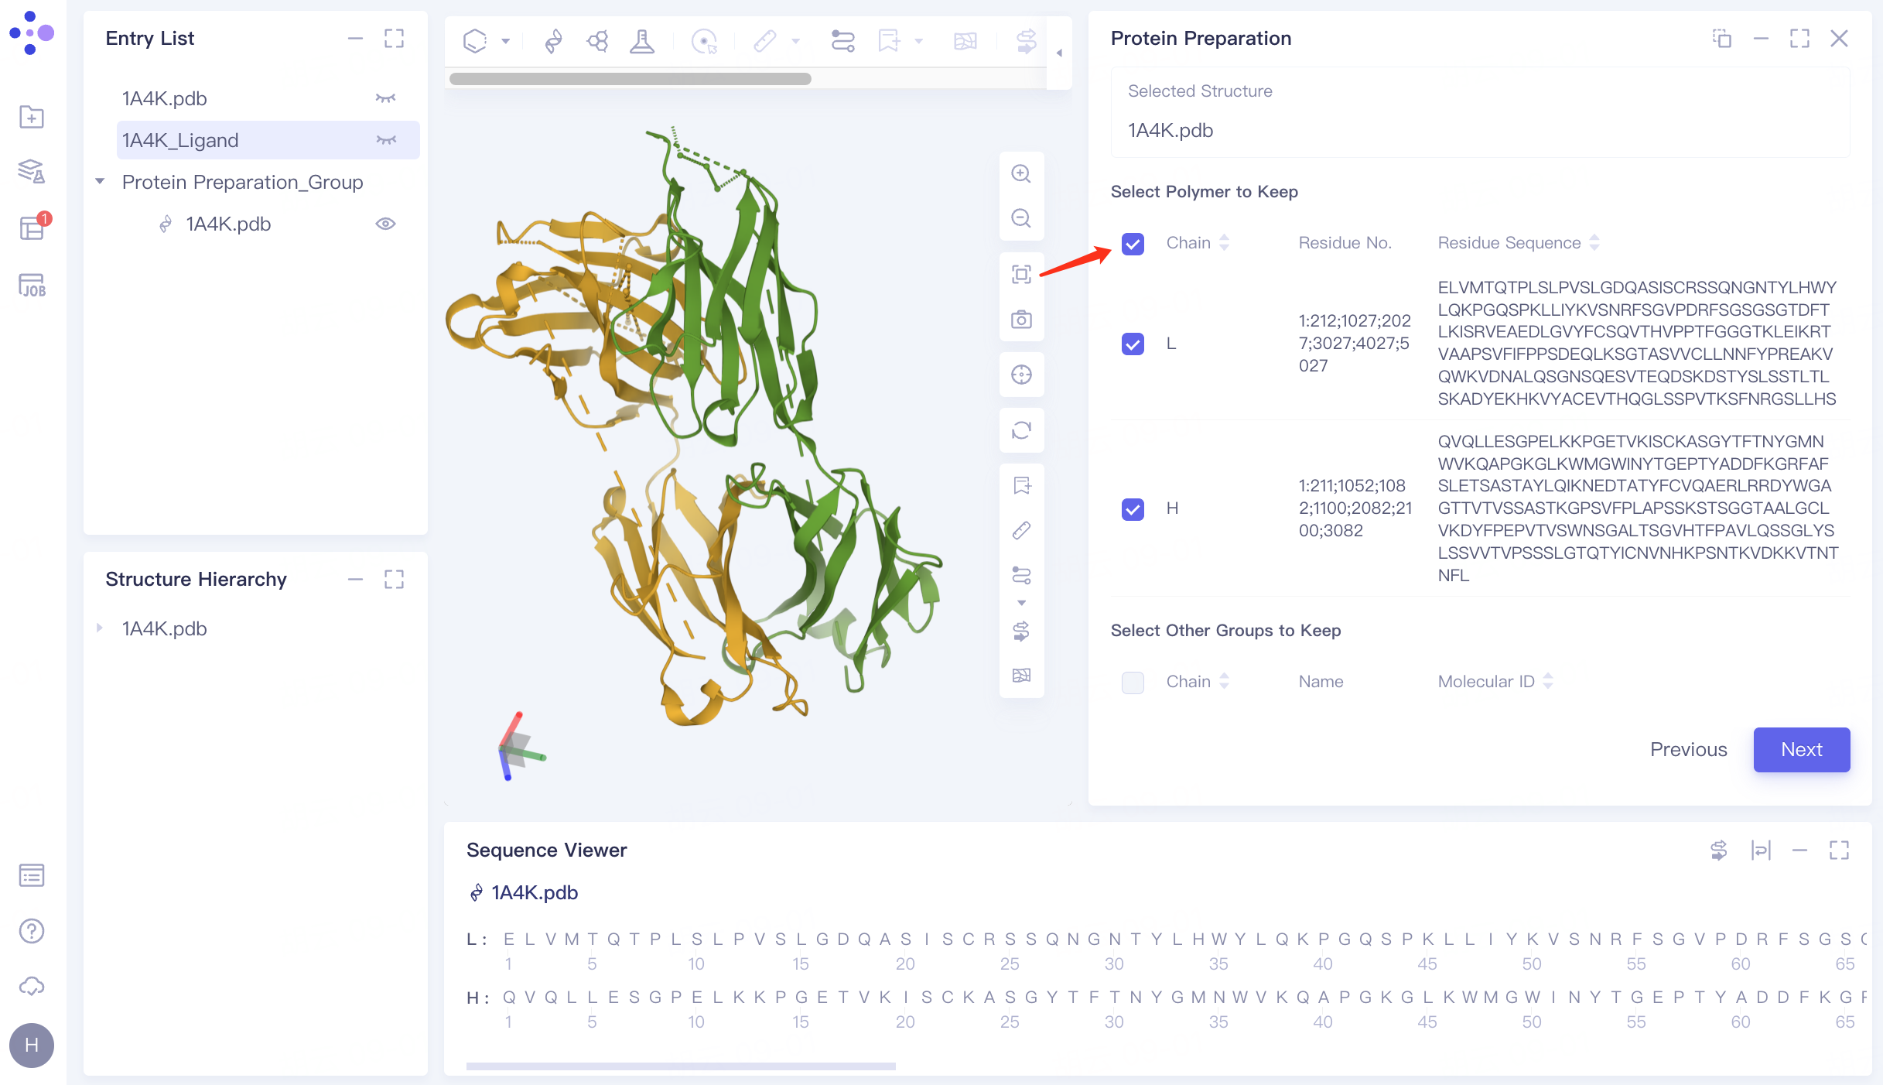Screen dimensions: 1883x1085
Task: Click the rotate/refresh view icon
Action: [1021, 430]
